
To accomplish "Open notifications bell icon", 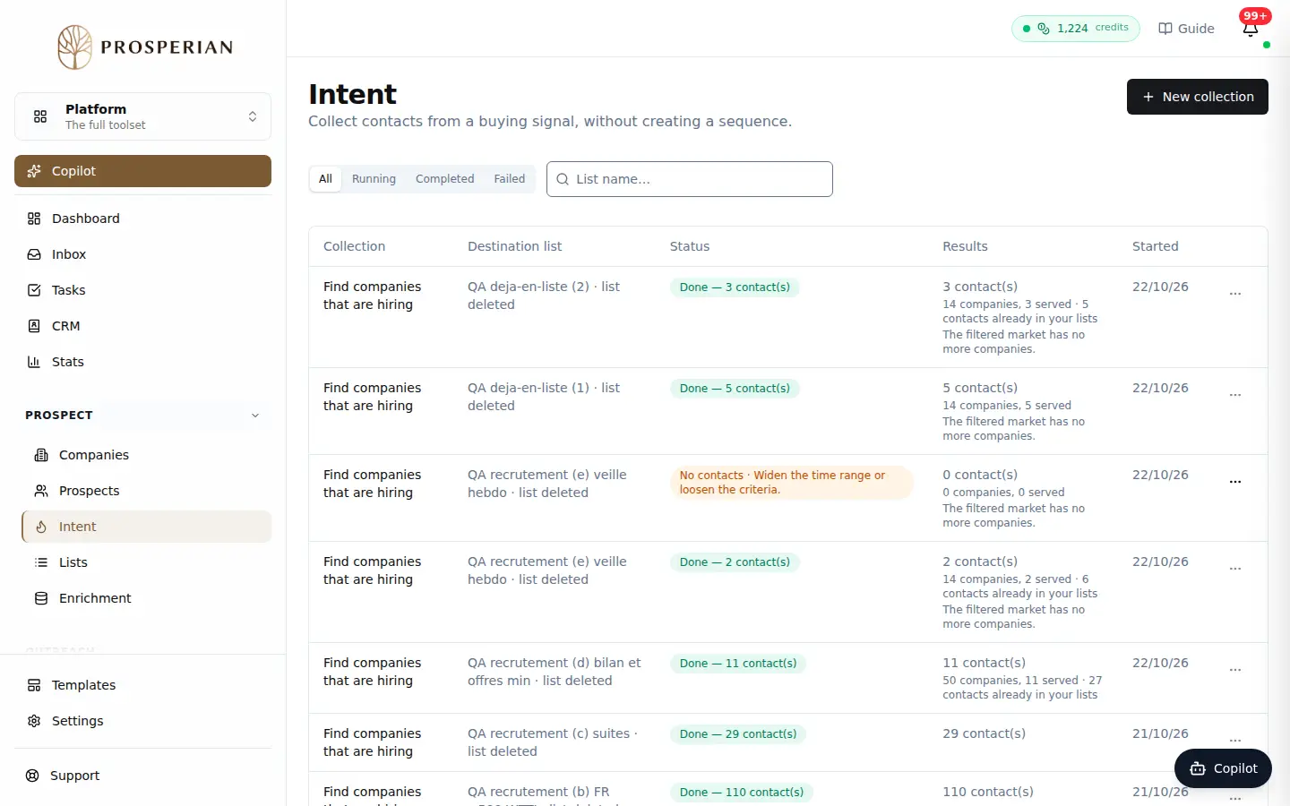I will point(1251,29).
